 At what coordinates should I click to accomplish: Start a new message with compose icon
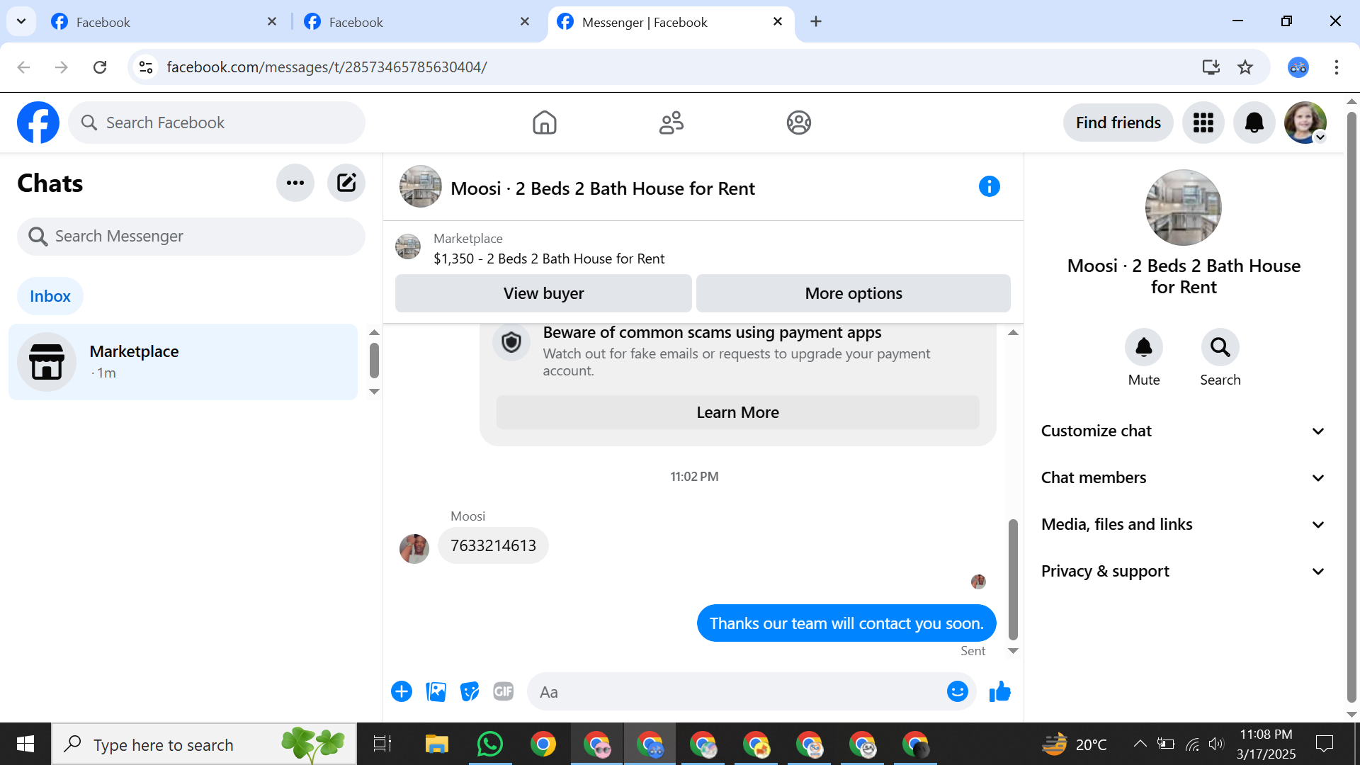coord(346,183)
